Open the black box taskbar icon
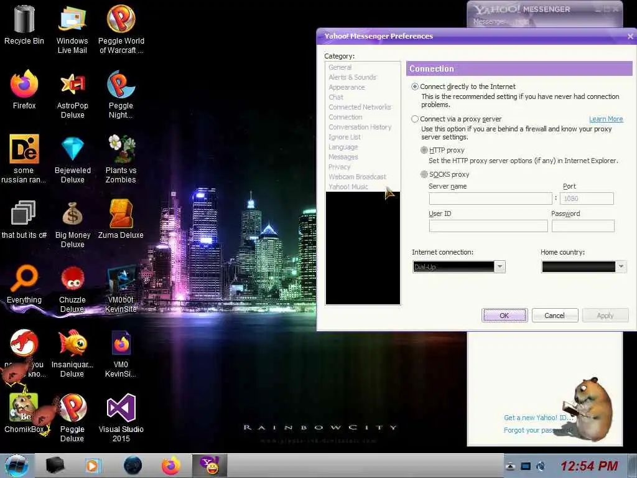 pyautogui.click(x=55, y=466)
